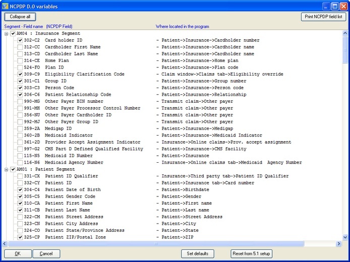Select 'Insurance->Third party tab->Patient ID Qualifier' text
350x262 pixels.
click(225, 176)
